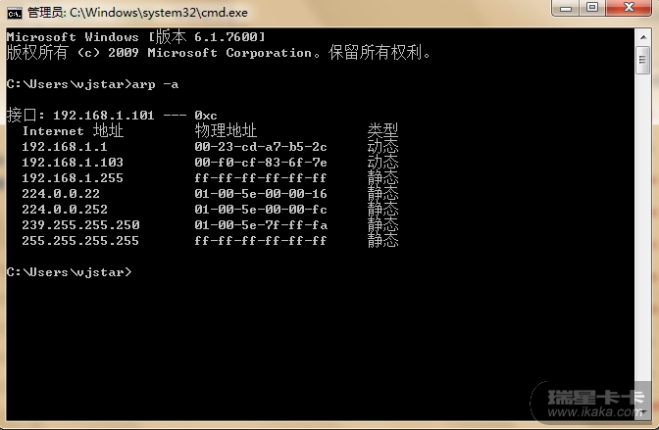Viewport: 659px width, 430px height.
Task: Click the Microsoft Corporation copyright line
Action: 219,53
